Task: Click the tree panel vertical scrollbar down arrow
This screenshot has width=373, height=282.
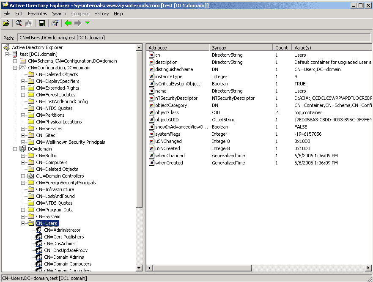Action: coord(139,268)
